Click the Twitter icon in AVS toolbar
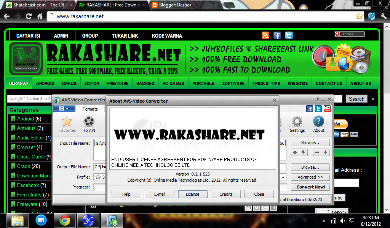Image resolution: width=390 pixels, height=228 pixels. (x=318, y=108)
